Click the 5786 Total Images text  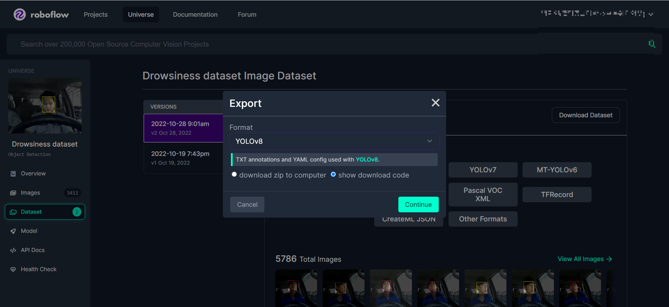click(308, 259)
